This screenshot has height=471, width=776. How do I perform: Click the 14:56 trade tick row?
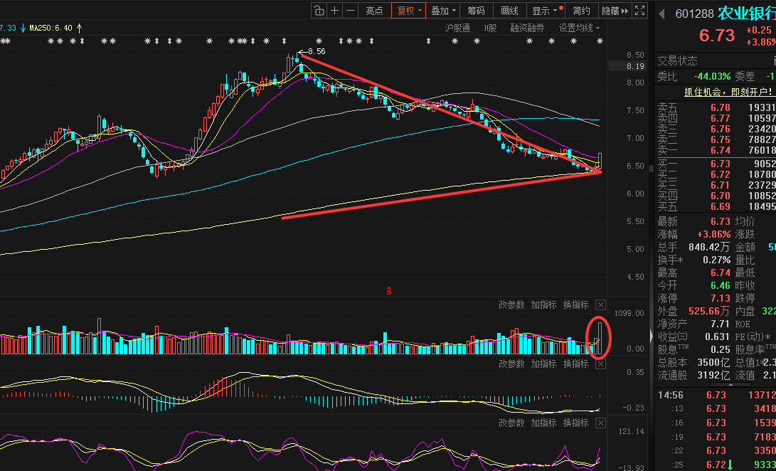pos(716,395)
